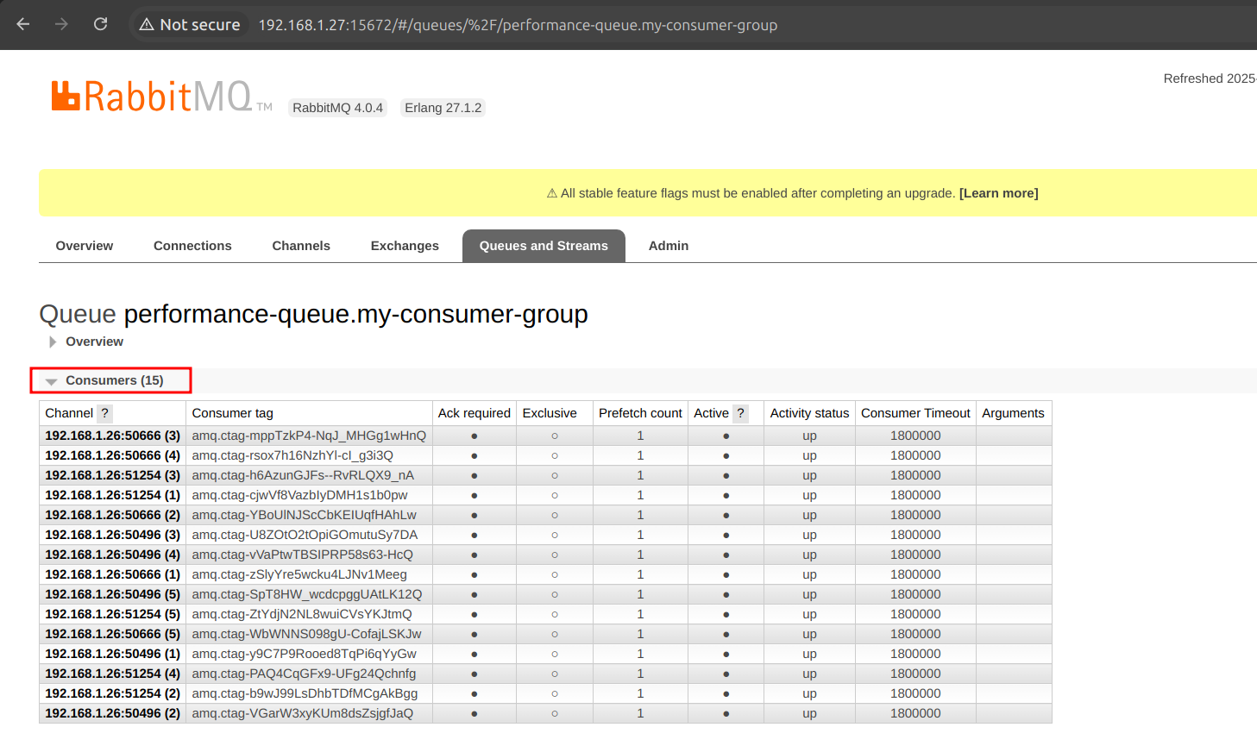Open the Not secure site info badge
The height and width of the screenshot is (746, 1257).
click(190, 25)
